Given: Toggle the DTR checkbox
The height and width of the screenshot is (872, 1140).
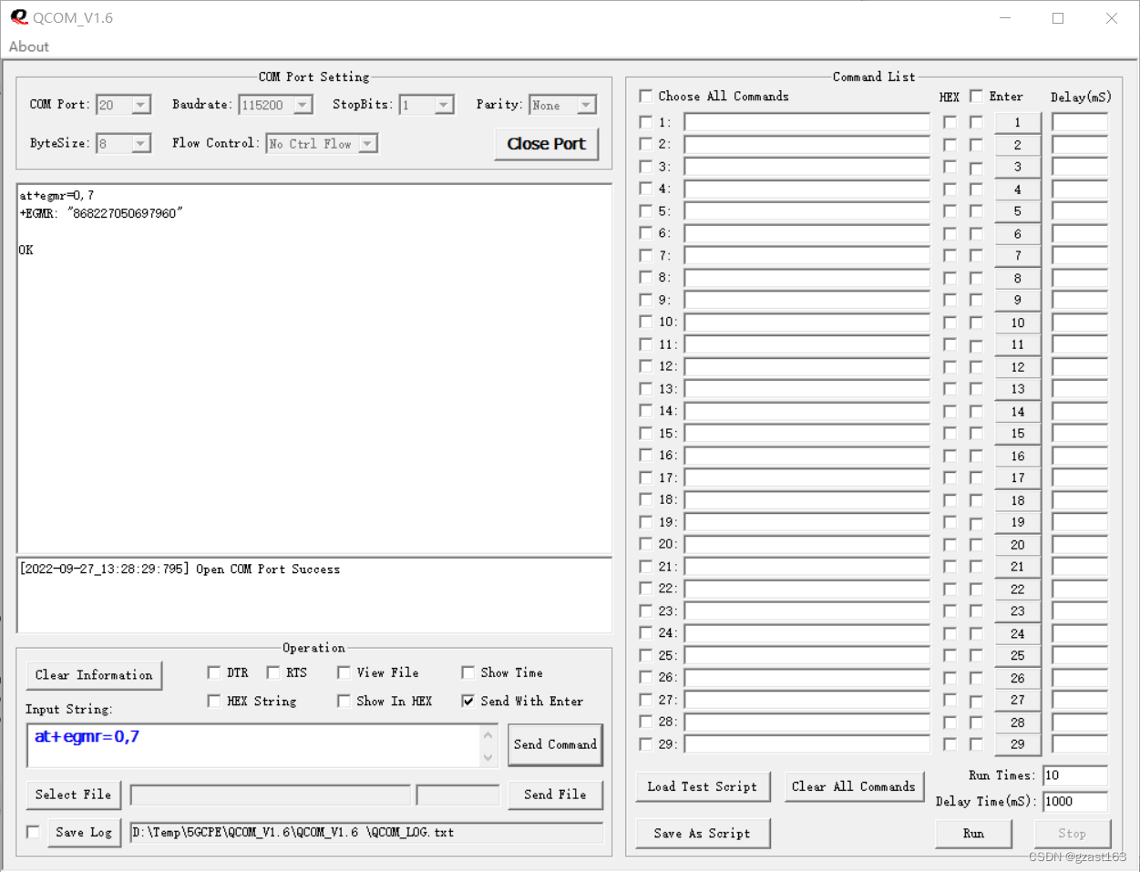Looking at the screenshot, I should (x=214, y=672).
